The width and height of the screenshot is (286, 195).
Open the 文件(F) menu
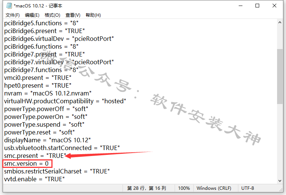(12, 15)
